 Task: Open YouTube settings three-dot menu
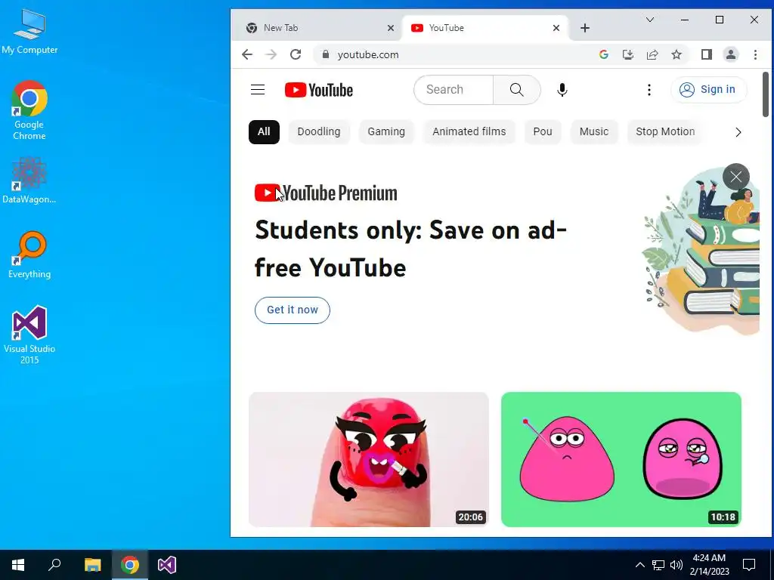[649, 90]
